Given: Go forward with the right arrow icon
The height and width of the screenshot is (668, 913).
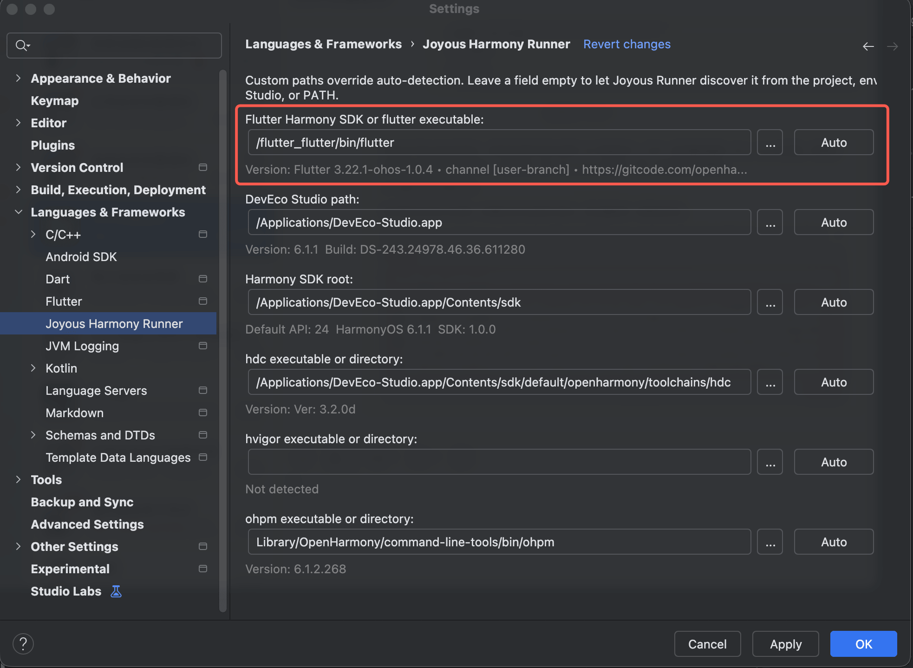Looking at the screenshot, I should point(892,46).
